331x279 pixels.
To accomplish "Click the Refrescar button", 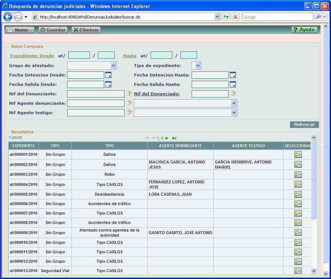I will tap(304, 125).
